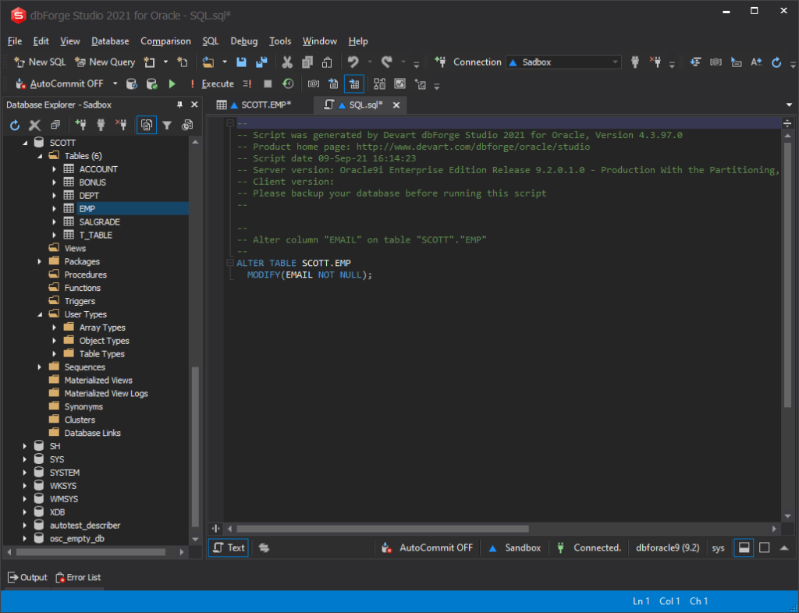Click the Undo arrow icon
799x613 pixels.
[x=353, y=62]
